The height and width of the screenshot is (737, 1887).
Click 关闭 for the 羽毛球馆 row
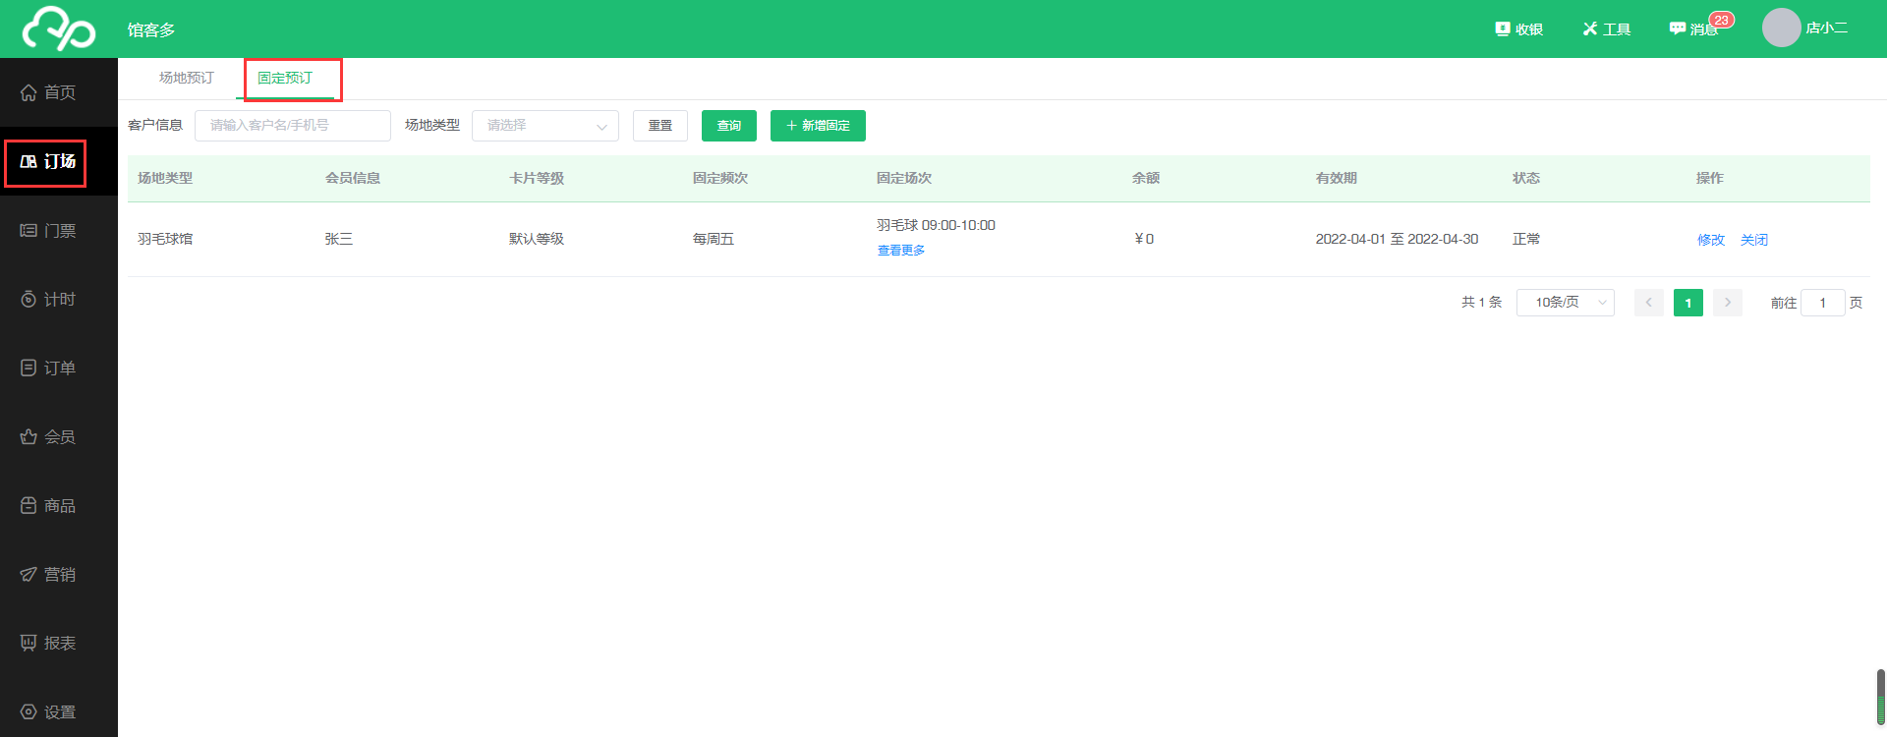tap(1754, 240)
